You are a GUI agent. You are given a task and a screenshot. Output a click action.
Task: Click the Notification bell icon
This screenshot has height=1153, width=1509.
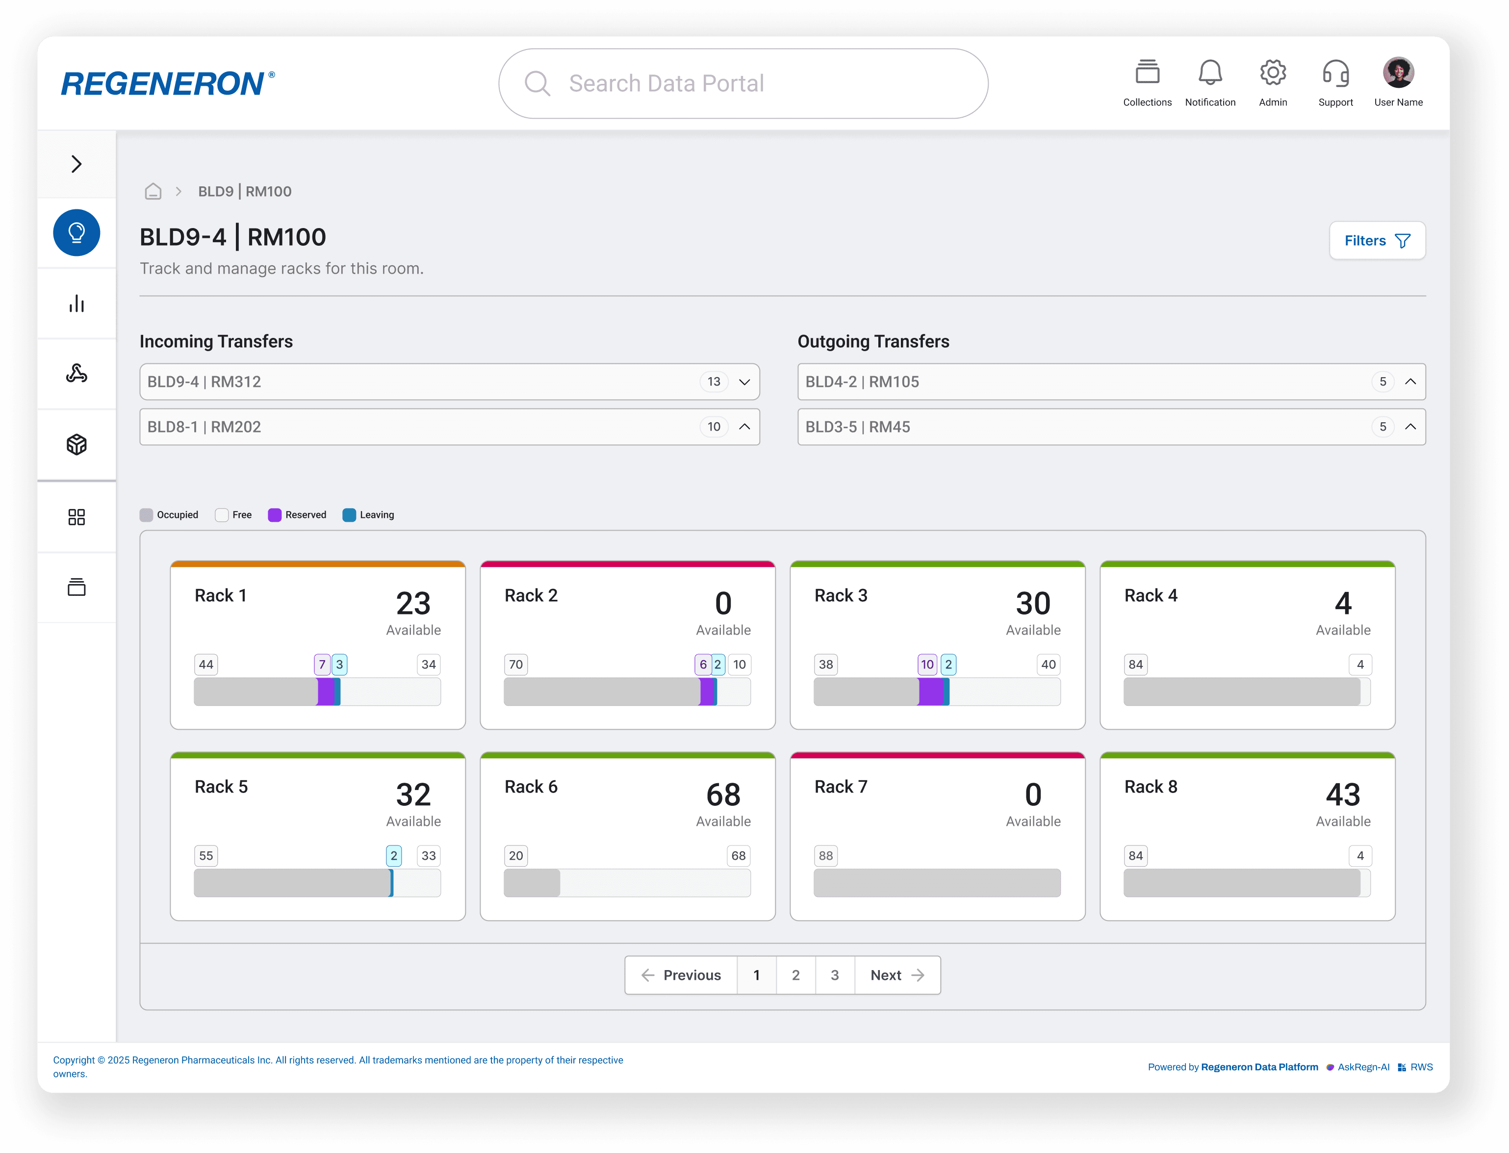coord(1210,73)
